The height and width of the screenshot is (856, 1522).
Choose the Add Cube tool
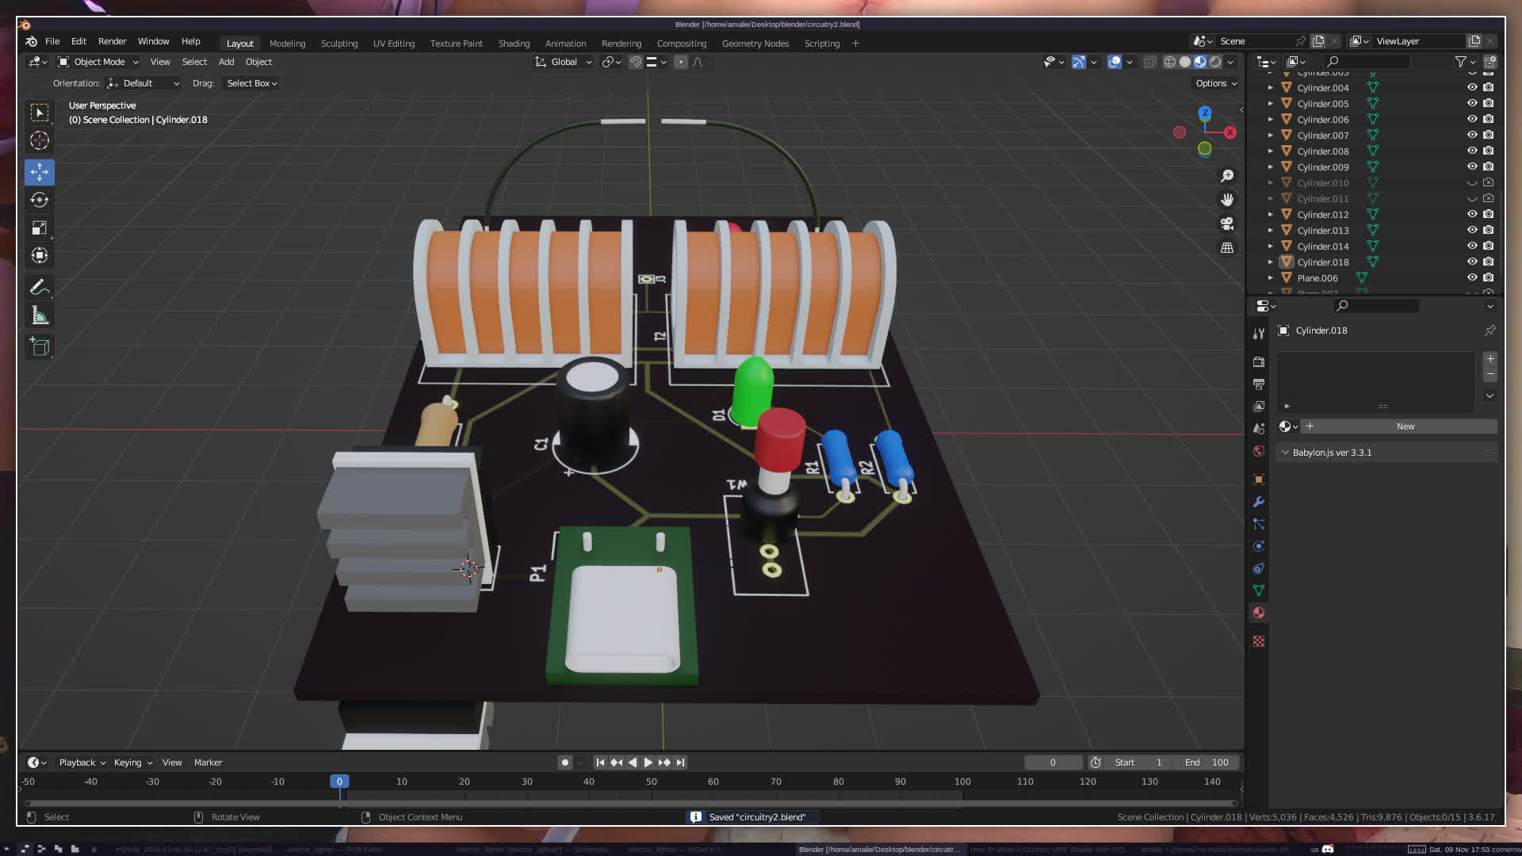click(40, 346)
